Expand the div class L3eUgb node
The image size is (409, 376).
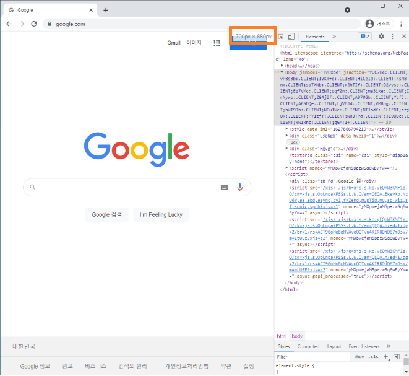[x=286, y=136]
